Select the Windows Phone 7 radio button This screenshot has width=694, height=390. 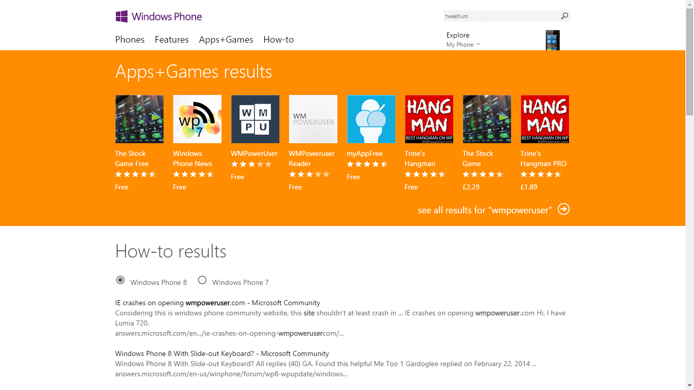pyautogui.click(x=202, y=280)
